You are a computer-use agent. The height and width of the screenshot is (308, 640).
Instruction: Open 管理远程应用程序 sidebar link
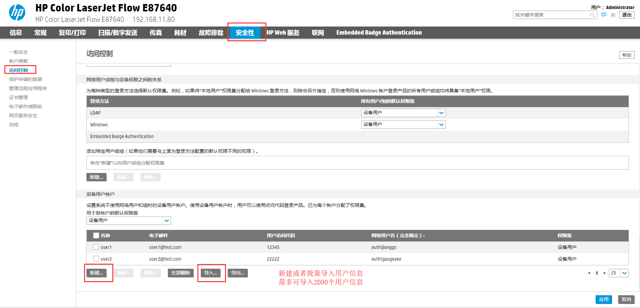click(28, 88)
